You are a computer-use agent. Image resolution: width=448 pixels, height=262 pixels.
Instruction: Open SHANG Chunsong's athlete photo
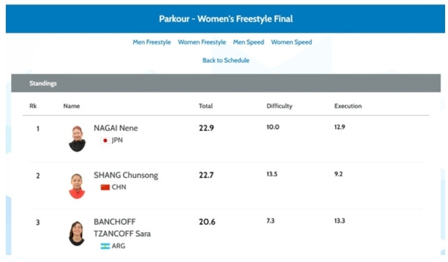coord(77,186)
